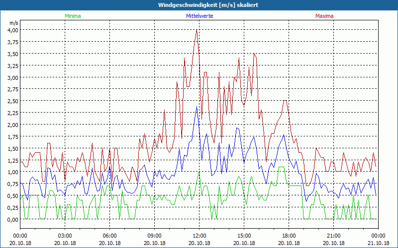Select the blue Mittelwerte legend label

click(199, 16)
